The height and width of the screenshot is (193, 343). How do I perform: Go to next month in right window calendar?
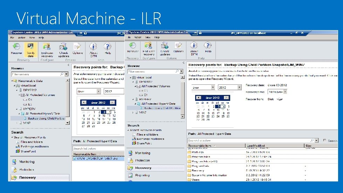226,98
